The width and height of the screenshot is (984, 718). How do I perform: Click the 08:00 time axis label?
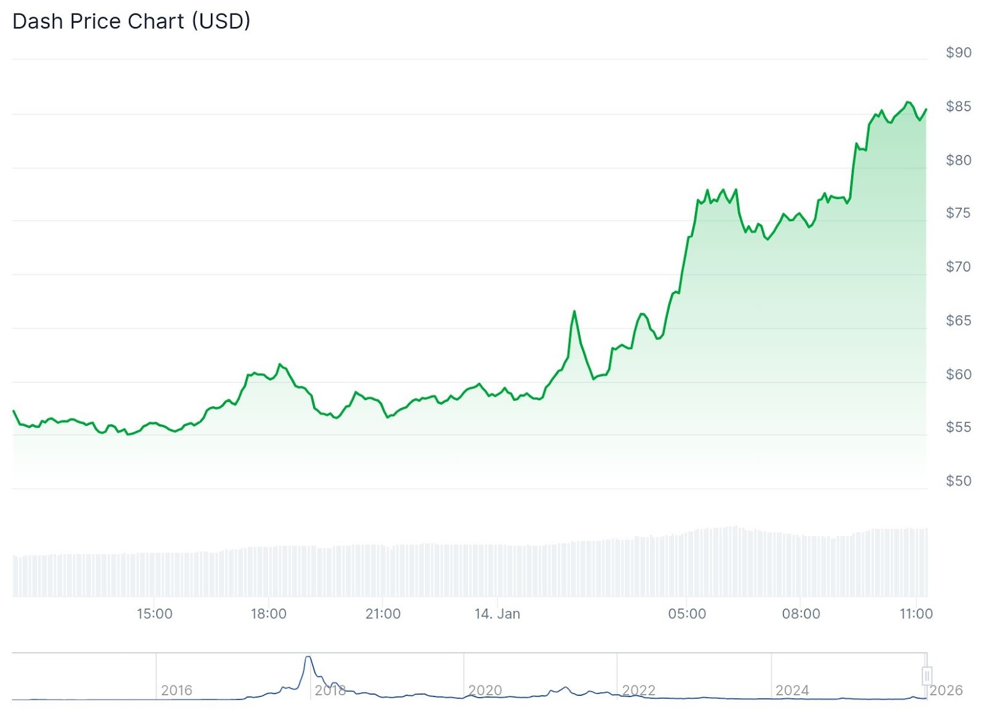pyautogui.click(x=801, y=613)
